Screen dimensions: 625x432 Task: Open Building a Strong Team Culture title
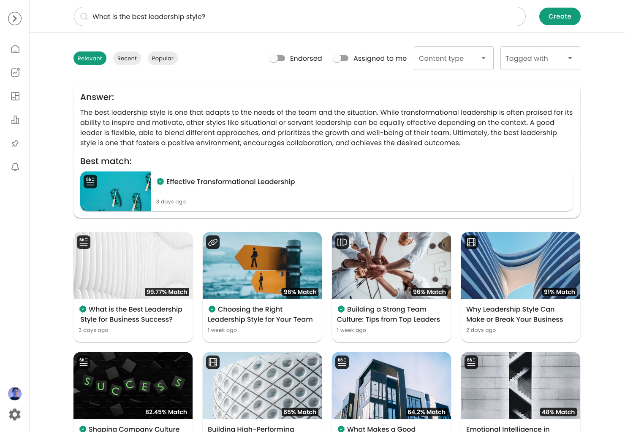tap(389, 314)
